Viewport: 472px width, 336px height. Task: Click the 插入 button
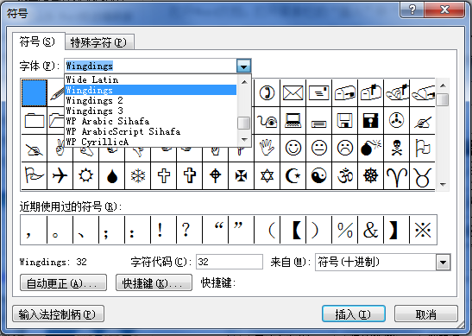(354, 314)
